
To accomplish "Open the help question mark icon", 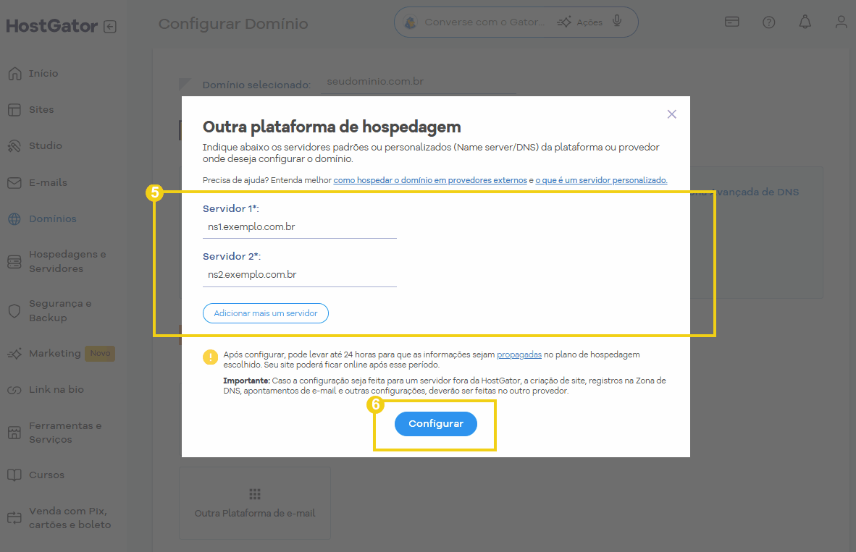I will pos(769,22).
